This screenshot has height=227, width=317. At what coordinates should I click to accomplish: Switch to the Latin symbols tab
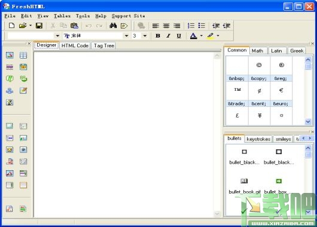(x=276, y=51)
